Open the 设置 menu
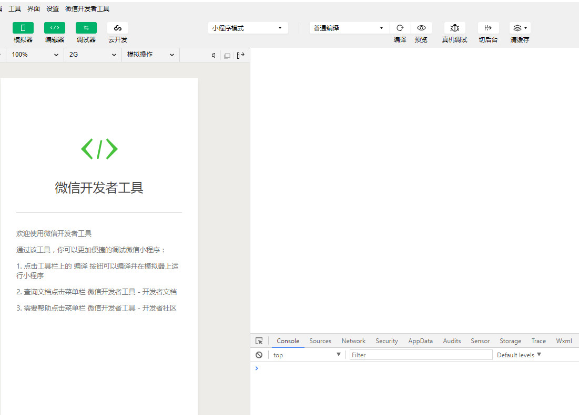The image size is (579, 415). 53,8
